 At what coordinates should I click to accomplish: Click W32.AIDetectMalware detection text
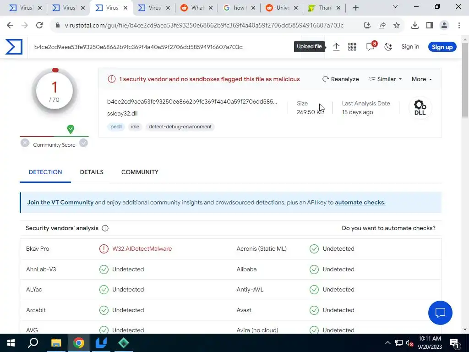pos(142,249)
